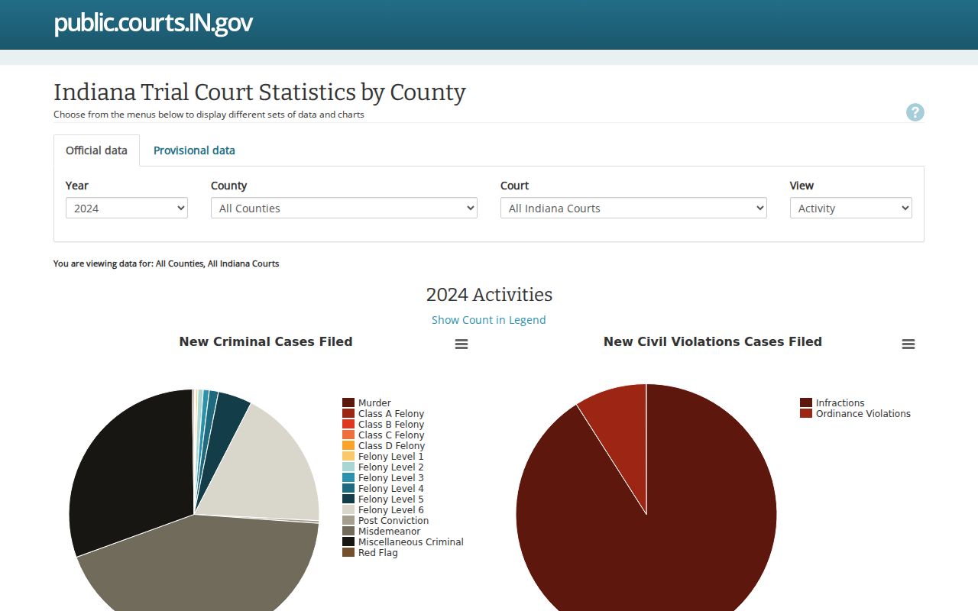This screenshot has width=978, height=611.
Task: Open the help question mark icon
Action: point(915,113)
